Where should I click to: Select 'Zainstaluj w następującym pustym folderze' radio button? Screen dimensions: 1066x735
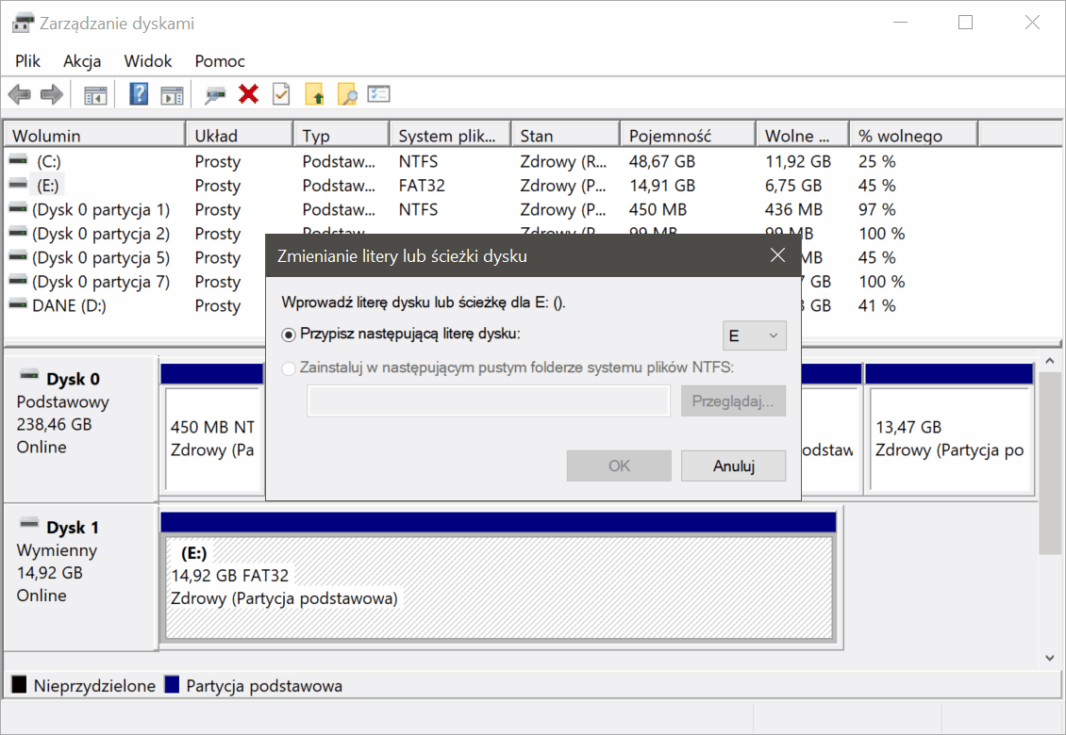tap(289, 368)
